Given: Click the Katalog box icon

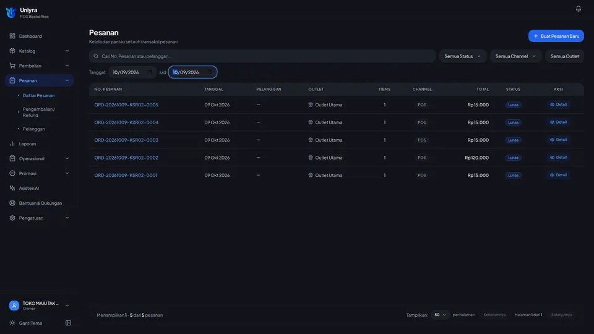Looking at the screenshot, I should [12, 51].
